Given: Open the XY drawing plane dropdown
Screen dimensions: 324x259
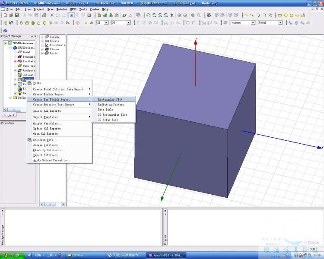Looking at the screenshot, I should [x=106, y=22].
